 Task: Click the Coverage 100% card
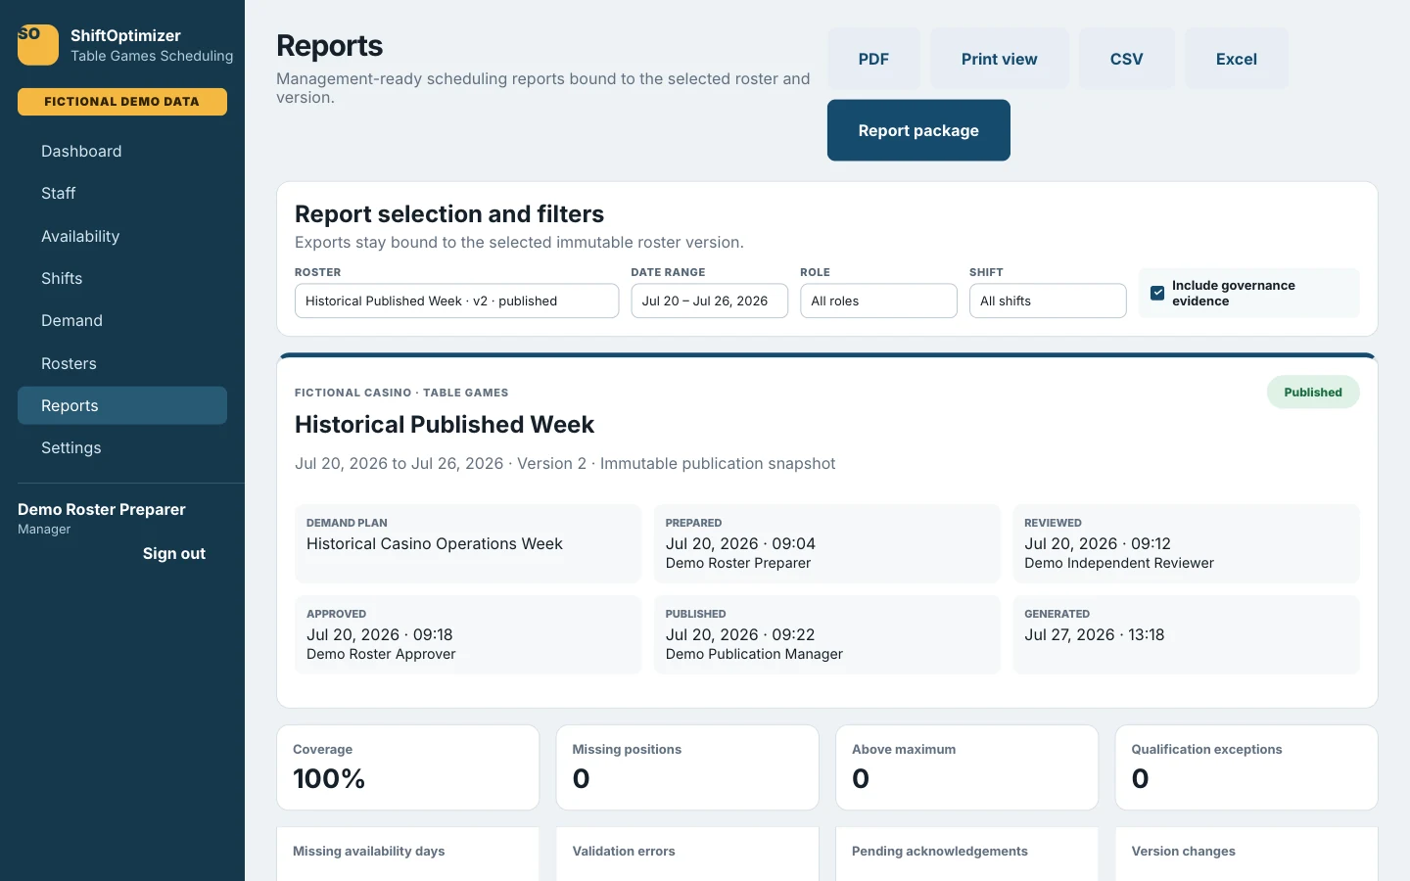point(408,767)
